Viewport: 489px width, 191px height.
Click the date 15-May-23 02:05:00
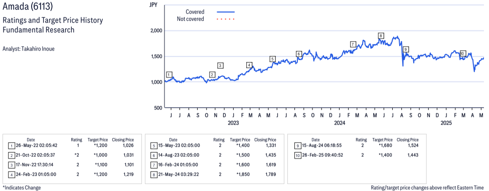coord(179,145)
